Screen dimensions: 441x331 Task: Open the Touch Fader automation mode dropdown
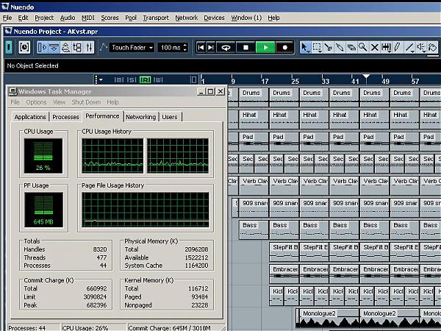(x=132, y=47)
